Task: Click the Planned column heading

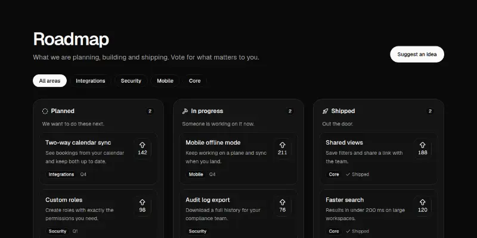Action: [63, 111]
